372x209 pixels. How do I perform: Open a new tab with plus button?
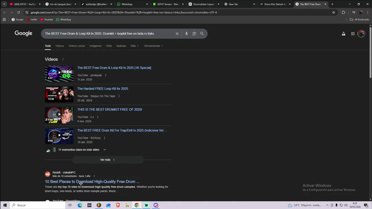(x=332, y=4)
